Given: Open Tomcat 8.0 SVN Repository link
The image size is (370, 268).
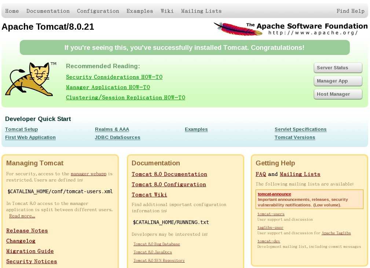Looking at the screenshot, I should pos(159,260).
